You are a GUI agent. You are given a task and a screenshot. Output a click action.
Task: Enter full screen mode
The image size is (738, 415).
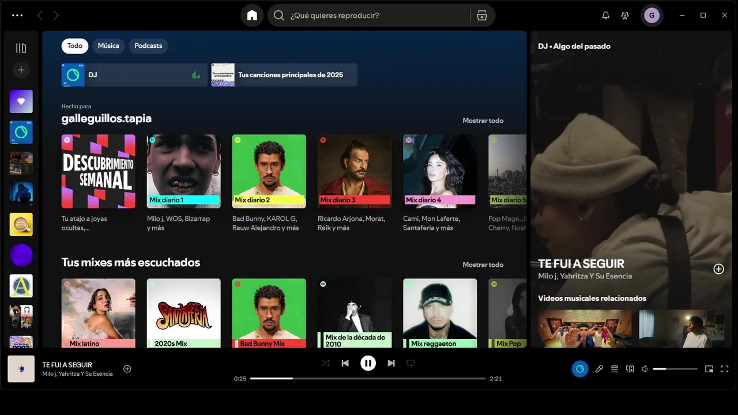click(x=725, y=369)
